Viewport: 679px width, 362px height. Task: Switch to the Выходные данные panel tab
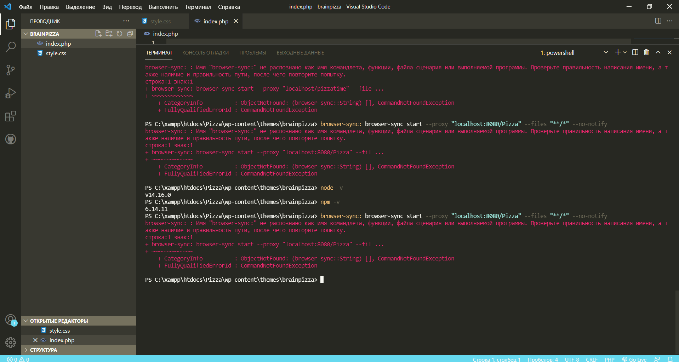click(300, 53)
